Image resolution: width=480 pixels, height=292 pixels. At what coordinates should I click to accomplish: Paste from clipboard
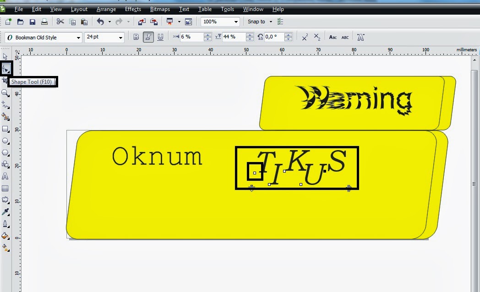(x=84, y=22)
